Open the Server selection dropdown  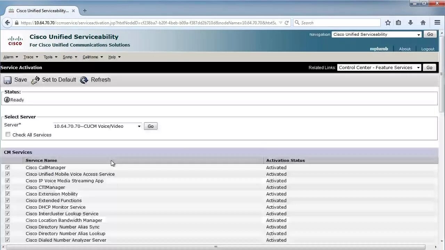tap(97, 126)
